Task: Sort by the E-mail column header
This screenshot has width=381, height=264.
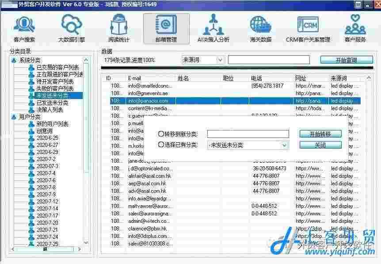Action: point(134,78)
